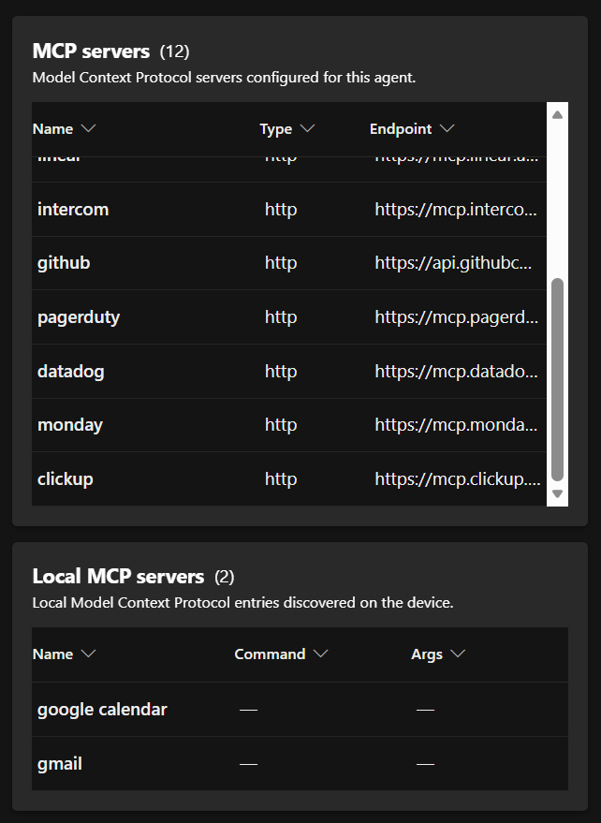Click the http type cell for monday
The image size is (601, 823).
281,425
